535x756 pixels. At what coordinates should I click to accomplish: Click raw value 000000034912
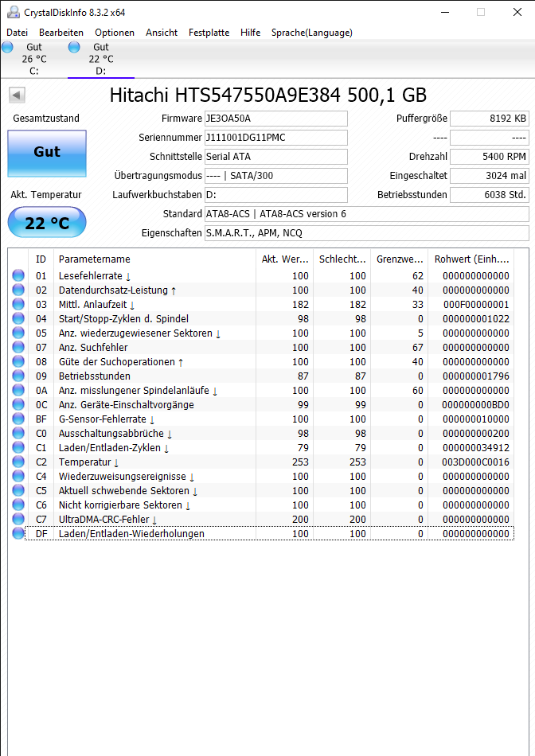tap(475, 447)
